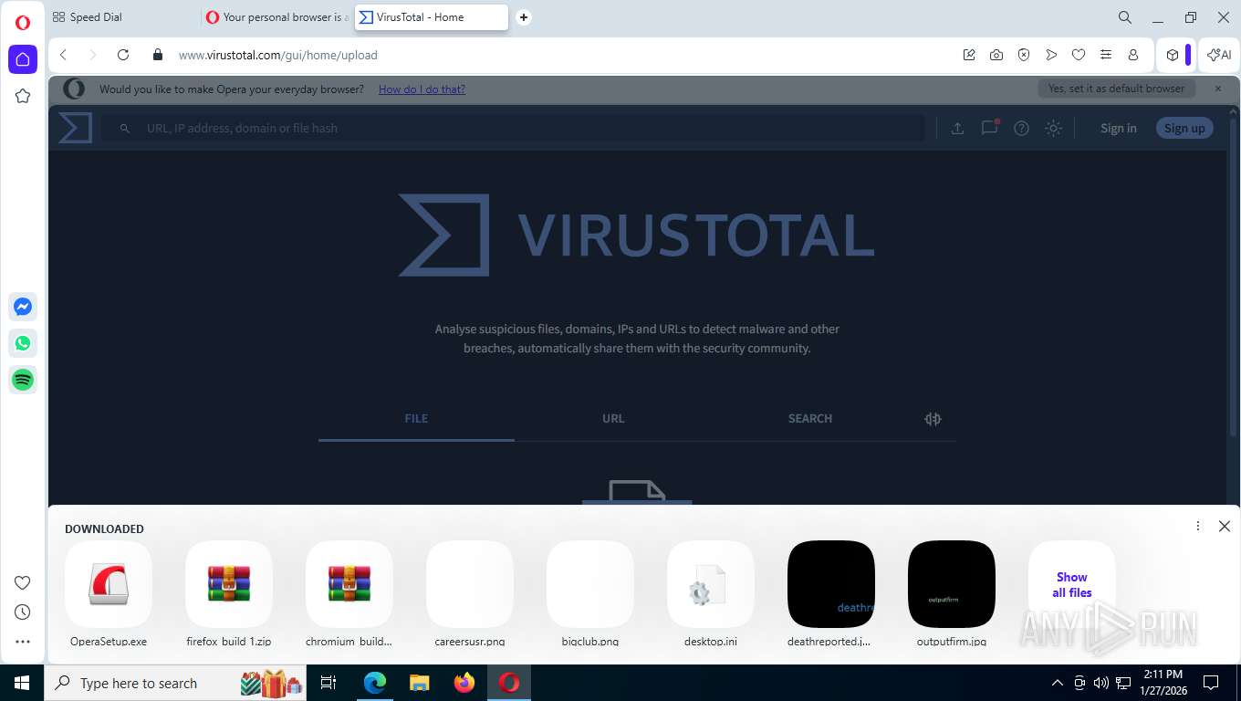Close the downloads panel
Image resolution: width=1241 pixels, height=701 pixels.
(x=1225, y=527)
